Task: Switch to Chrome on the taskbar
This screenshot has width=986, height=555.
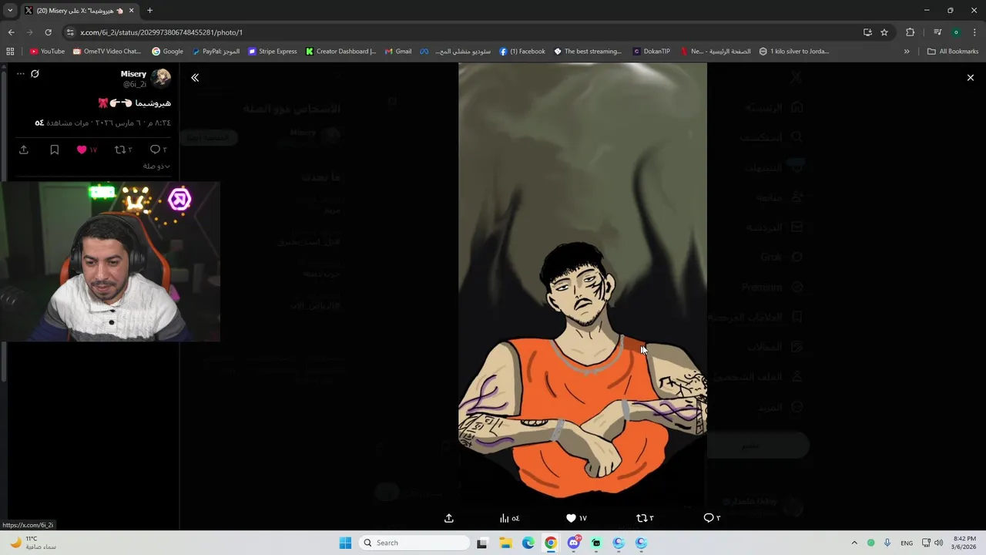Action: [551, 543]
